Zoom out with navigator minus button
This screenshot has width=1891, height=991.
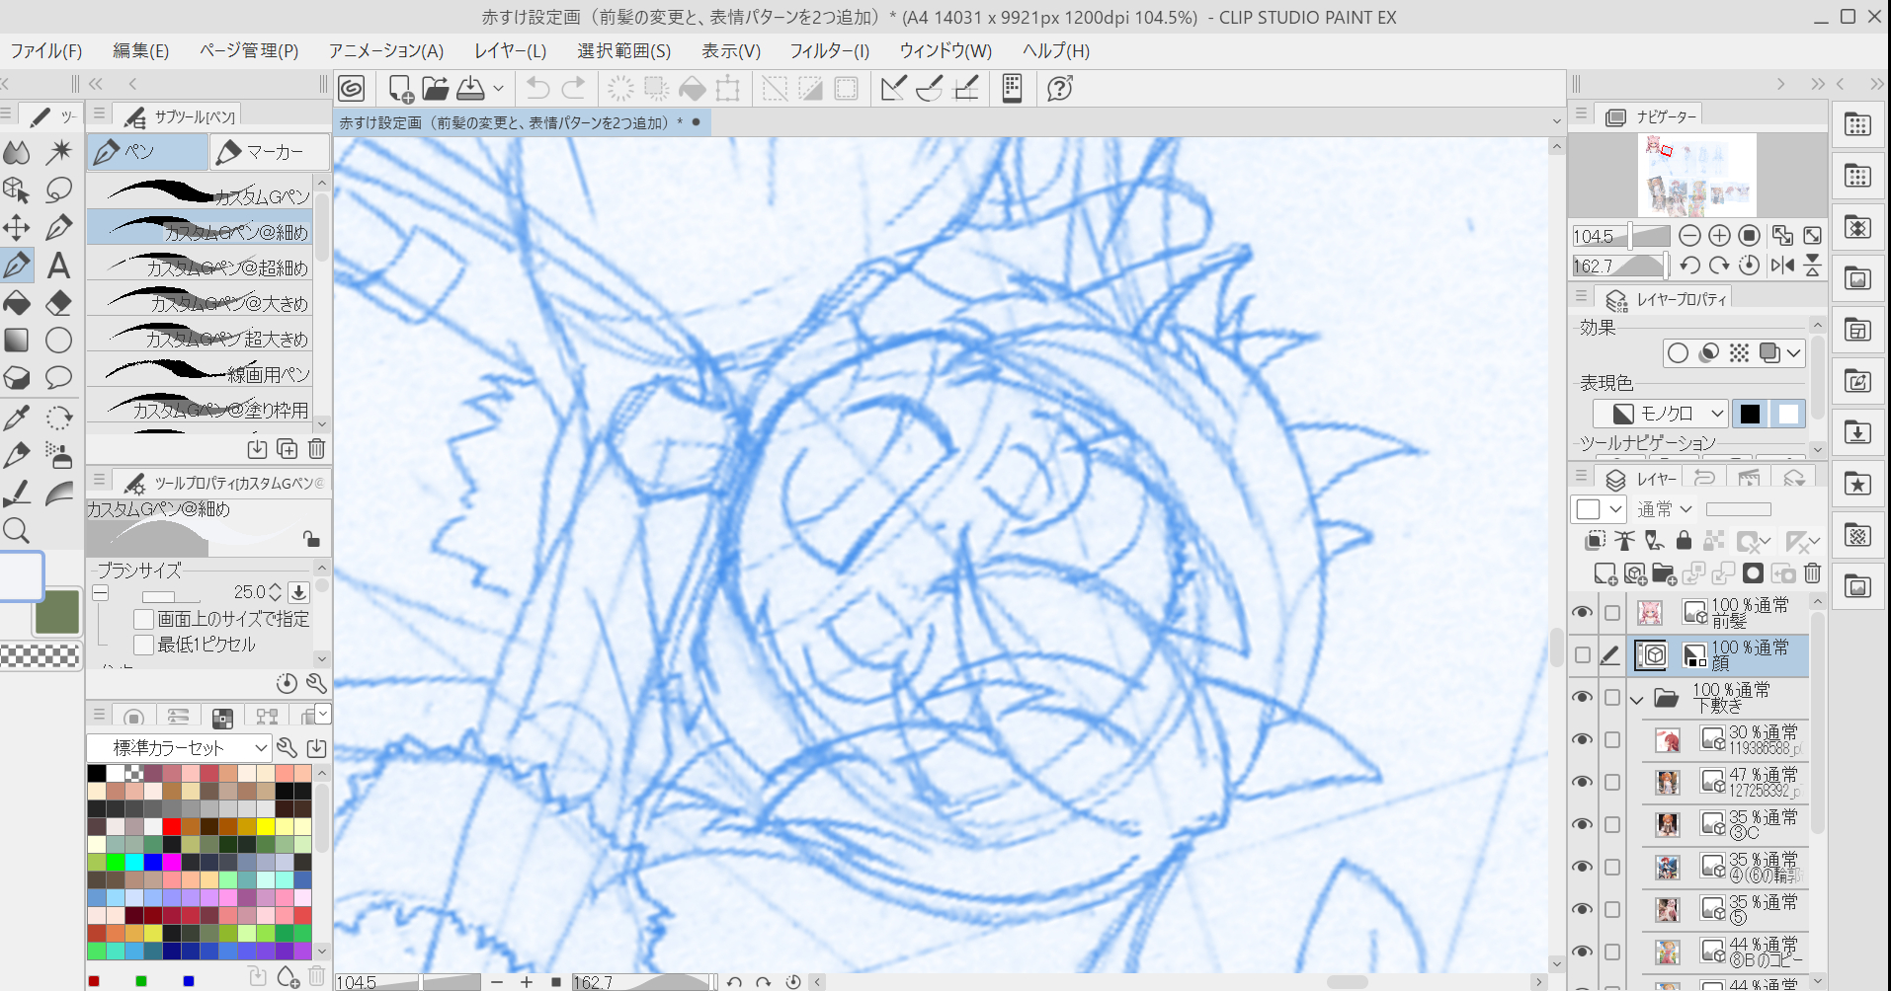click(1689, 236)
